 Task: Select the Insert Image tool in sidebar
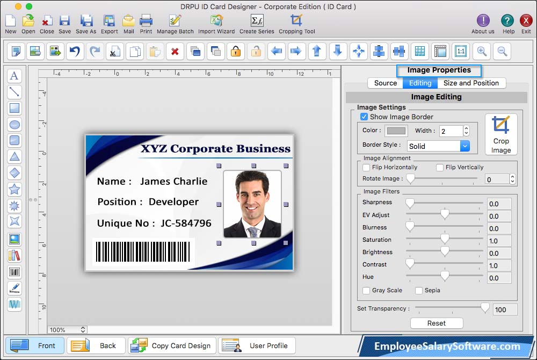[x=14, y=239]
